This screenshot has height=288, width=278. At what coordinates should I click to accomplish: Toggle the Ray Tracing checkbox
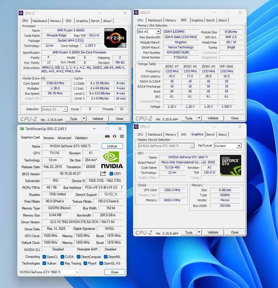click(x=62, y=263)
